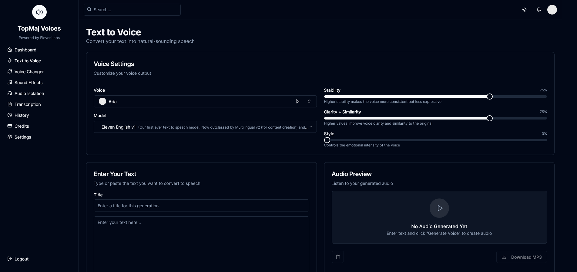577x272 pixels.
Task: Open notifications bell icon
Action: point(538,10)
